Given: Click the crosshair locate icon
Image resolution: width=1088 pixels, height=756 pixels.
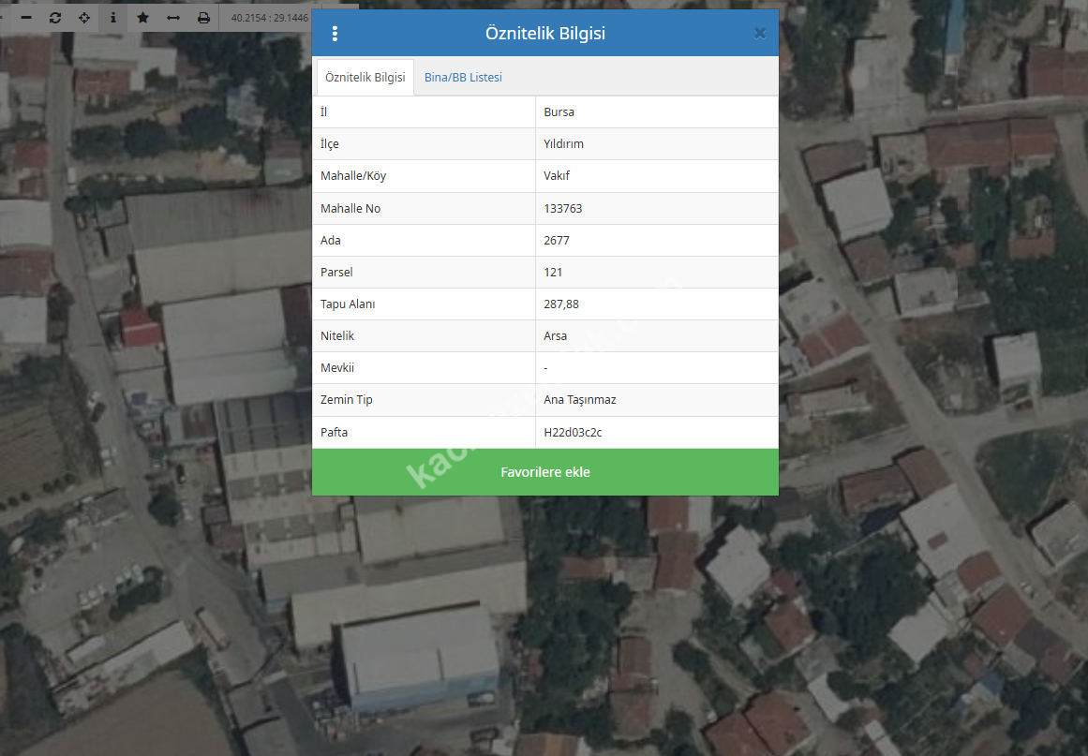Looking at the screenshot, I should 84,18.
